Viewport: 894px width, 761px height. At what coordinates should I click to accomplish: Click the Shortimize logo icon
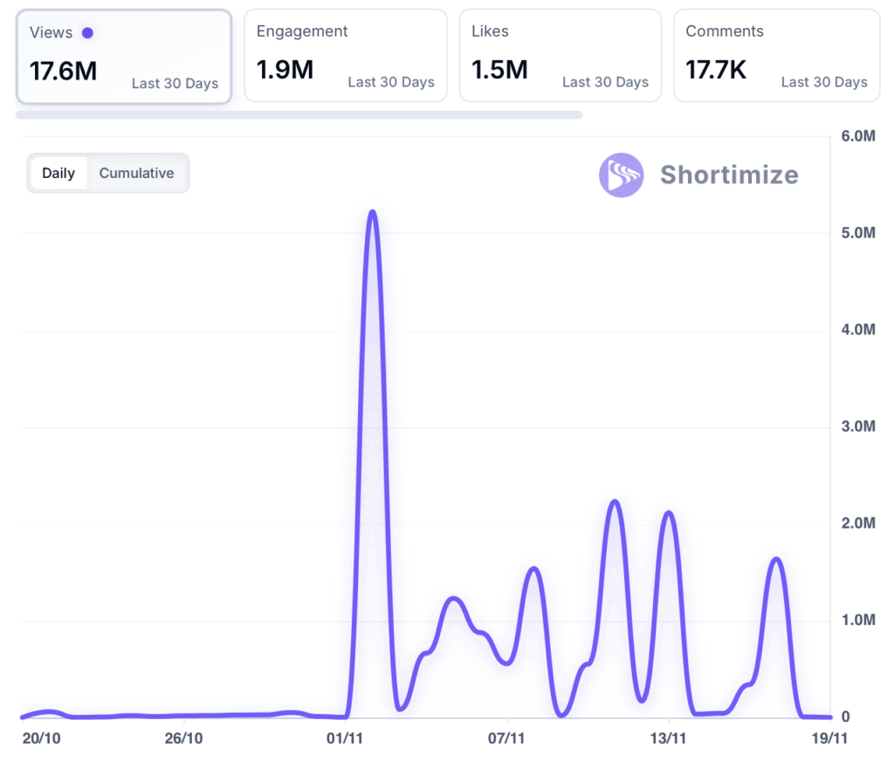click(x=621, y=175)
